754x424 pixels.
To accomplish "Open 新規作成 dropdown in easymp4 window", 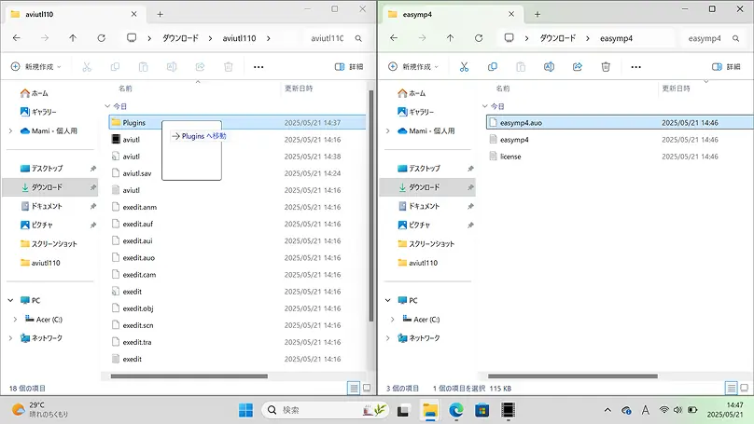I will point(413,67).
